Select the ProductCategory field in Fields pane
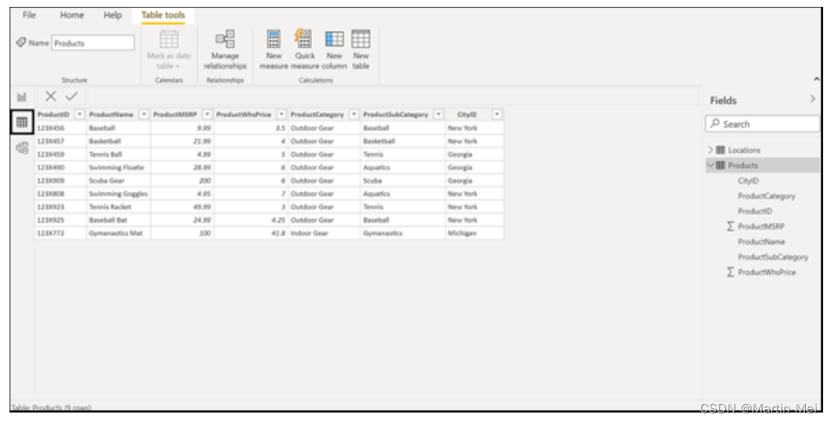The height and width of the screenshot is (422, 830). pyautogui.click(x=767, y=196)
